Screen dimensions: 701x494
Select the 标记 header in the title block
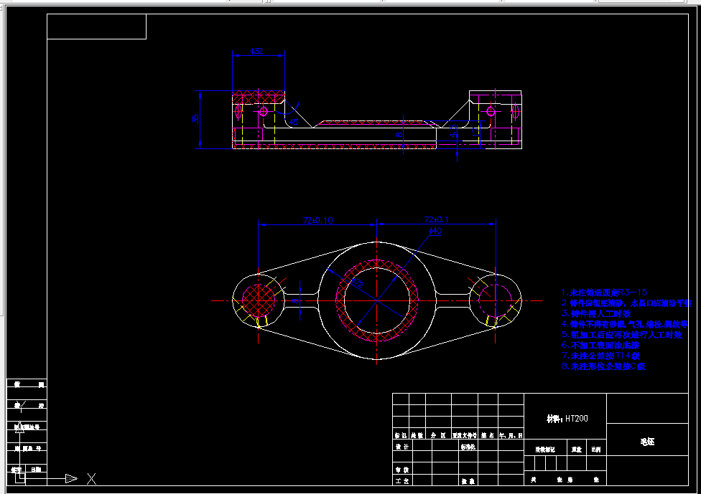coord(401,435)
